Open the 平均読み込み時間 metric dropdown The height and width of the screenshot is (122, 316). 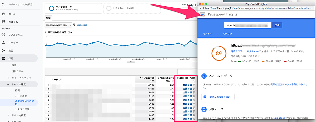pos(58,25)
